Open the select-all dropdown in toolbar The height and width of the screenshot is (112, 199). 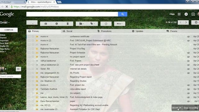click(32, 23)
